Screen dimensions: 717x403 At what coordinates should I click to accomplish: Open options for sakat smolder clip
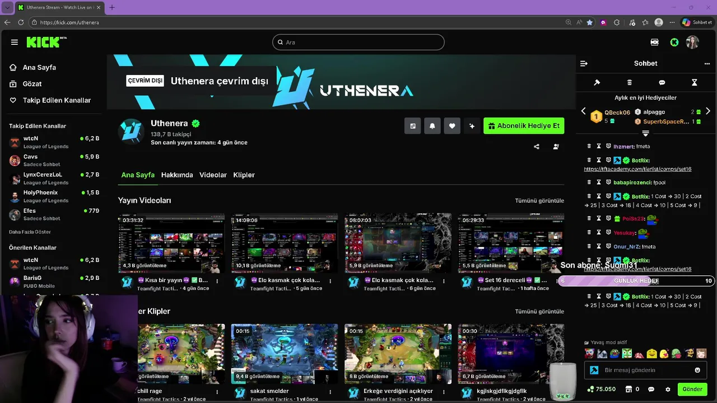(x=330, y=392)
